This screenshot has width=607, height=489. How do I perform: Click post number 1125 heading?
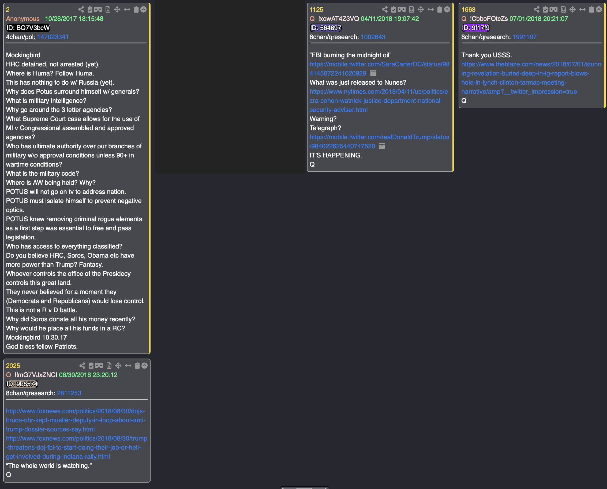click(x=316, y=10)
